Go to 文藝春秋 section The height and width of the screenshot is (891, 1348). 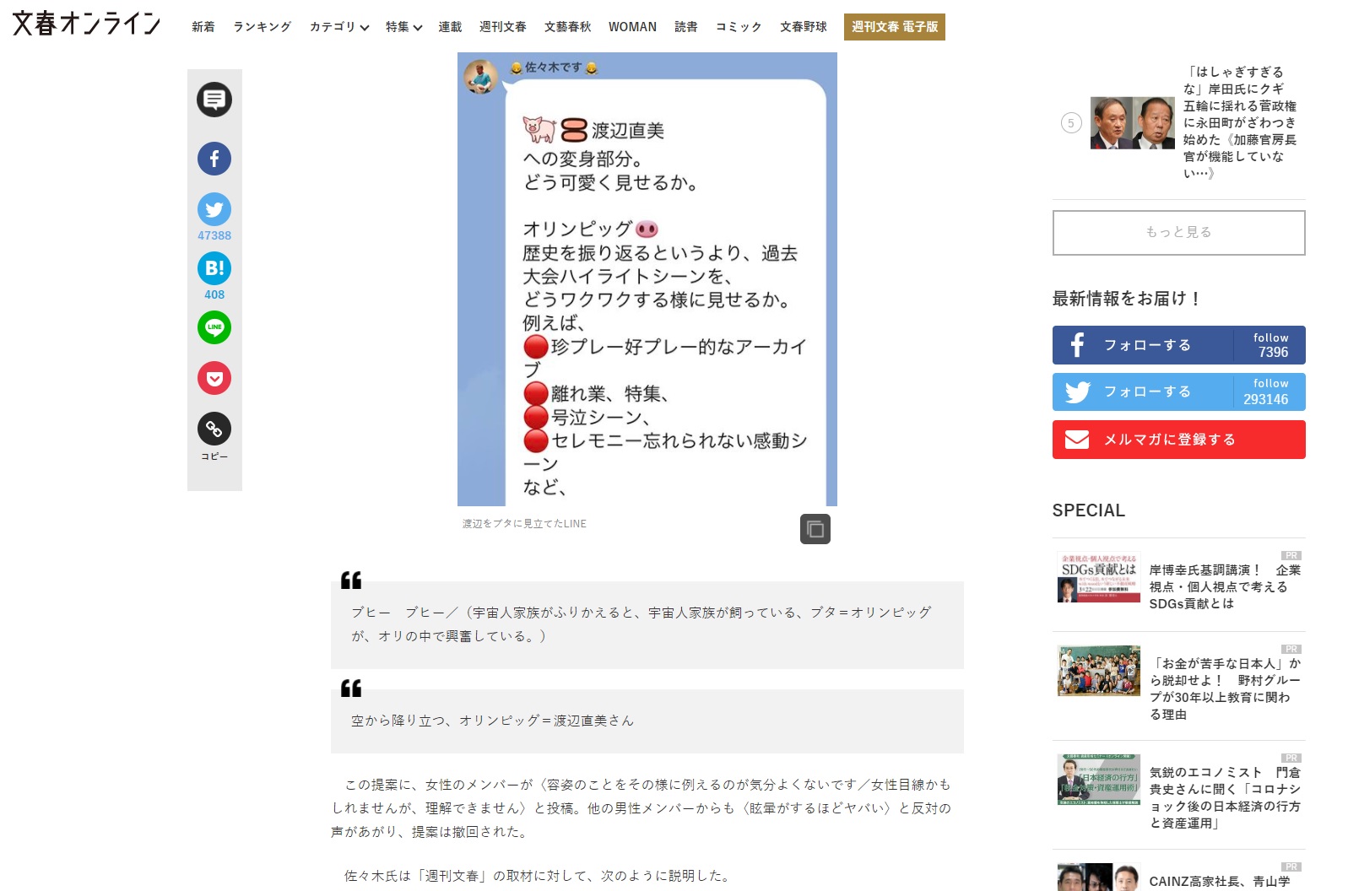[x=568, y=27]
